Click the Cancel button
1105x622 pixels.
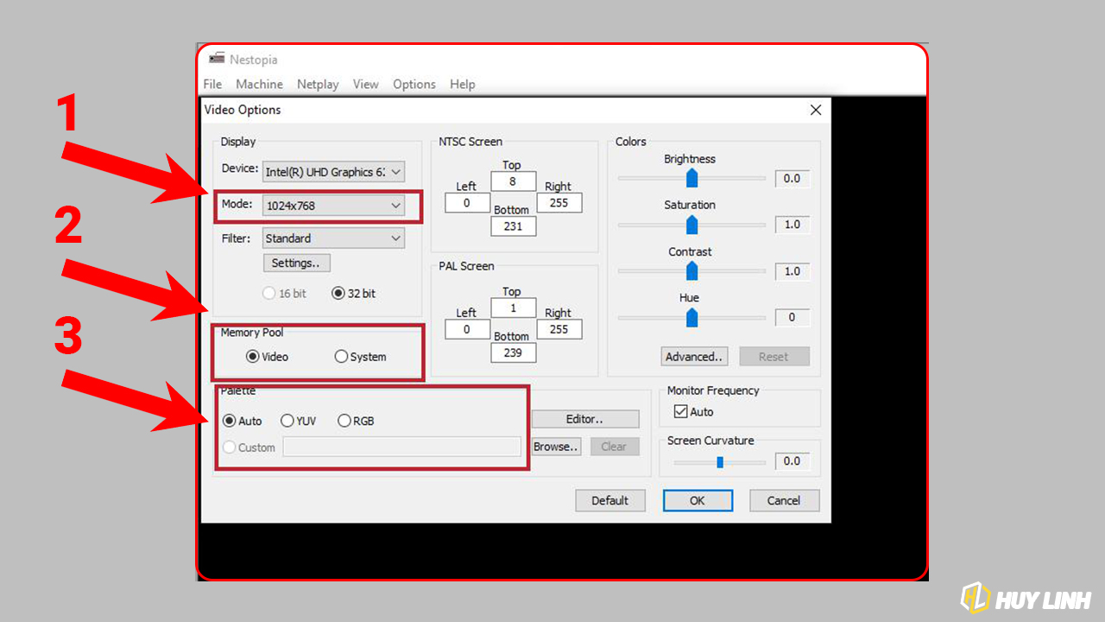(x=784, y=500)
